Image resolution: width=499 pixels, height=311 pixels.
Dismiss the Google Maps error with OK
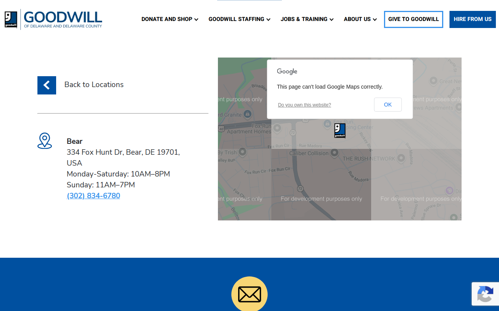click(388, 105)
